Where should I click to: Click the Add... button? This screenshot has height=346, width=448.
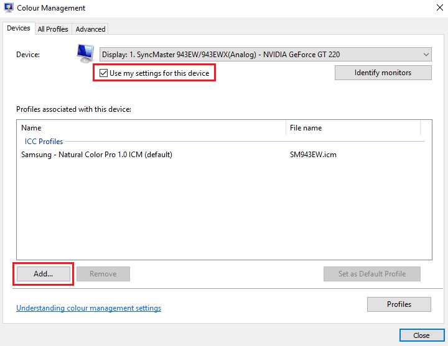coord(44,274)
